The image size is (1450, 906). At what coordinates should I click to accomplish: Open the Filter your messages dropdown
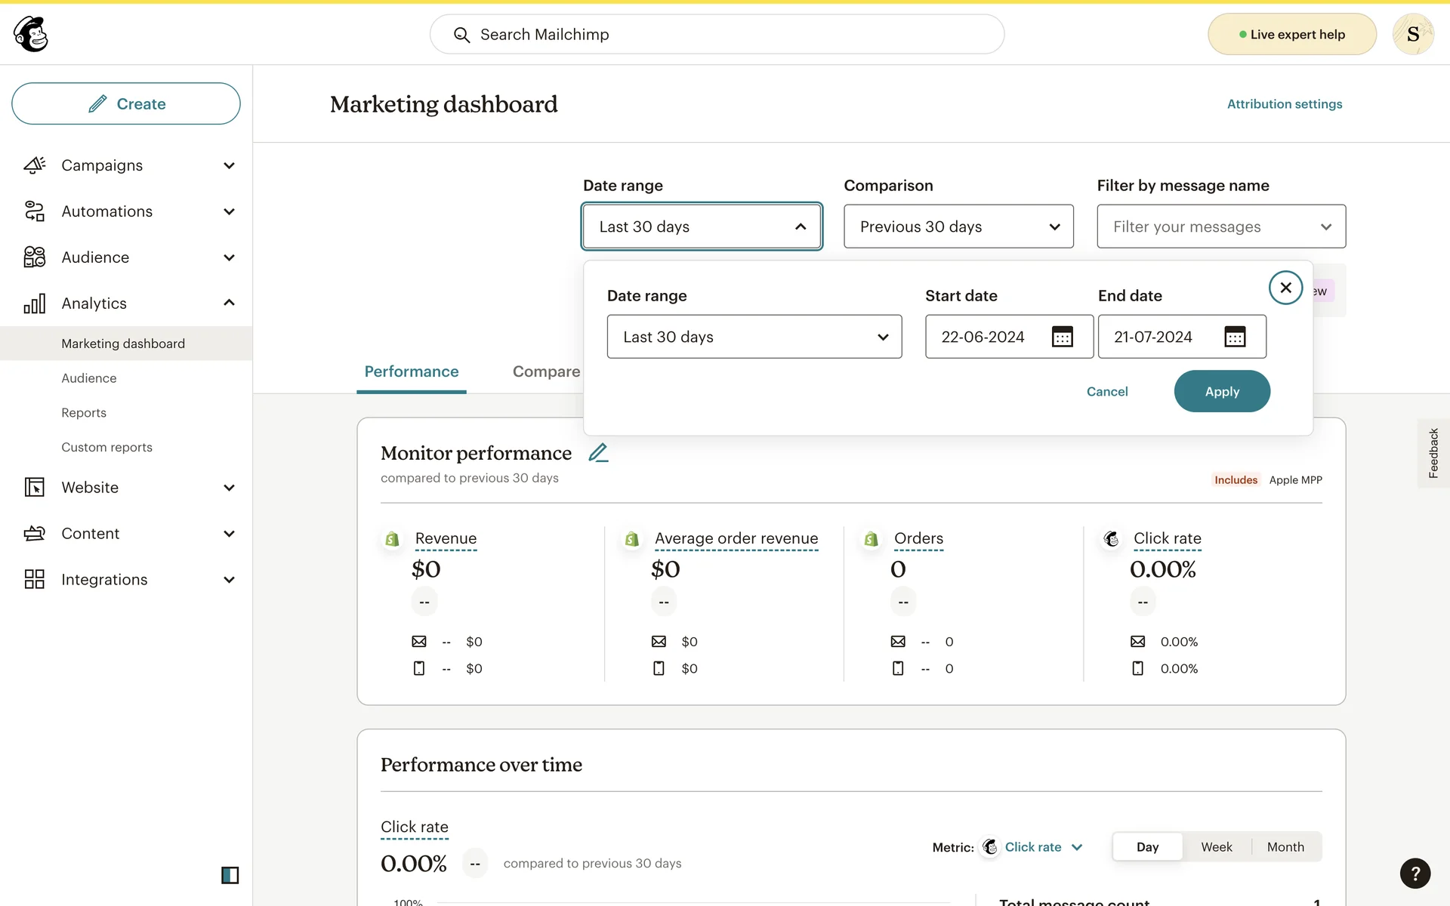click(1220, 226)
